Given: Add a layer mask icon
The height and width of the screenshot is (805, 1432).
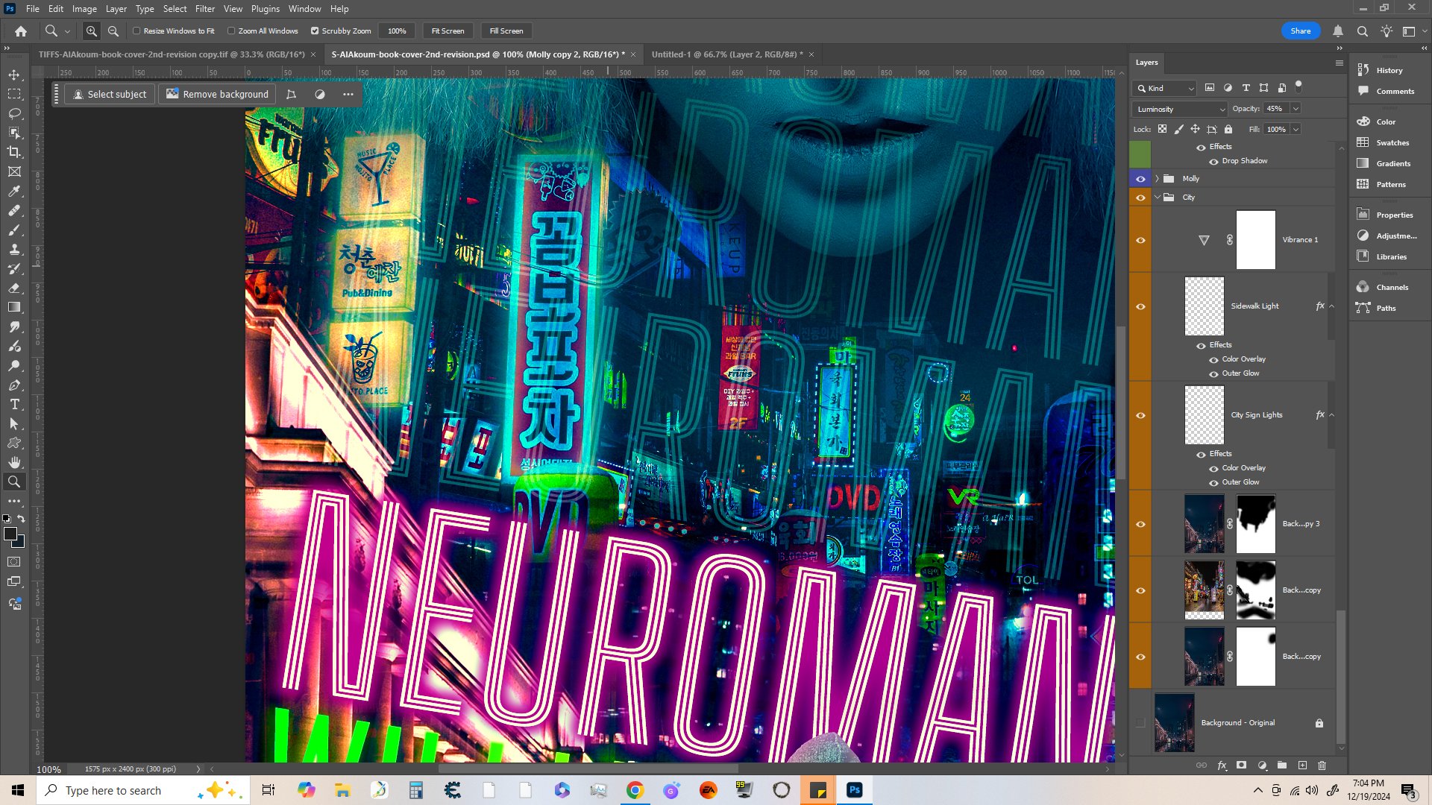Looking at the screenshot, I should pyautogui.click(x=1241, y=765).
